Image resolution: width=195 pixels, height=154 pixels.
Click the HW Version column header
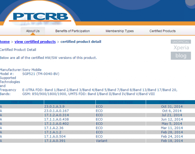[x=22, y=102]
